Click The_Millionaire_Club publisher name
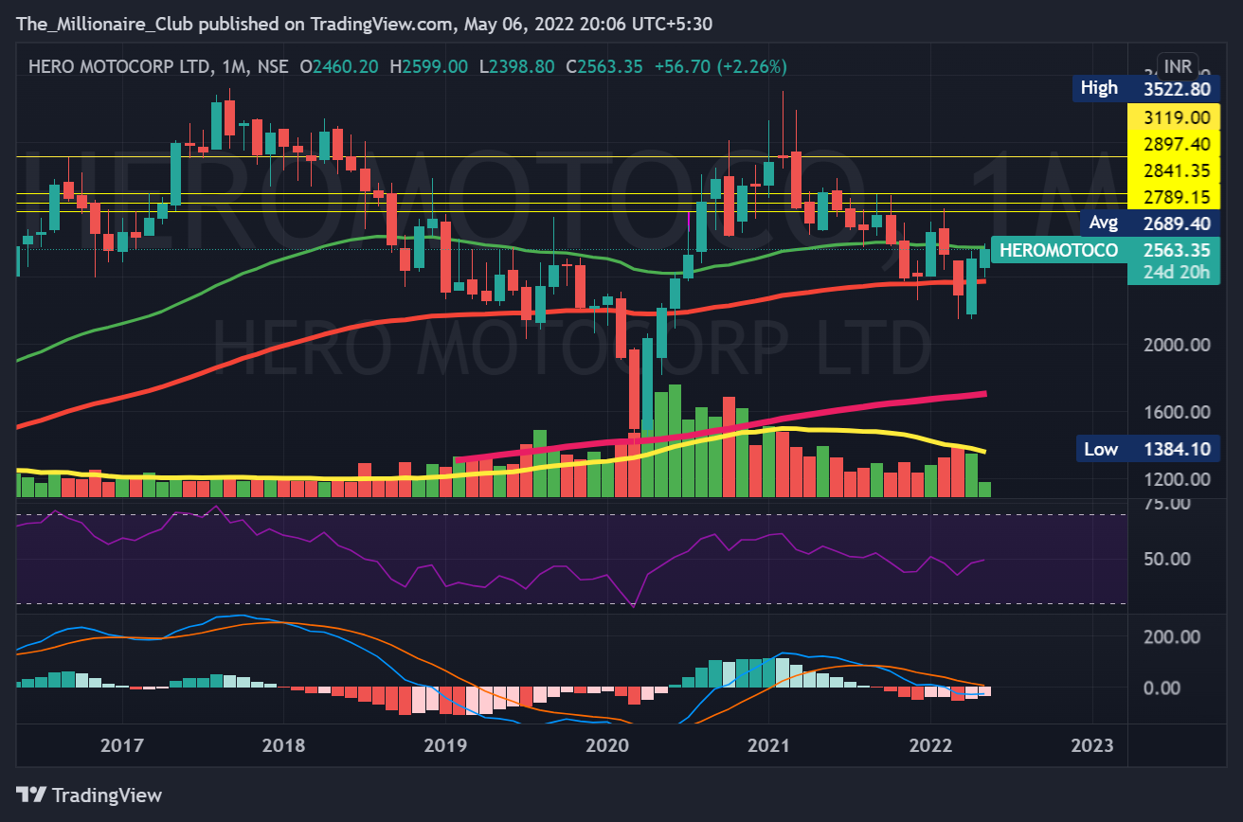The width and height of the screenshot is (1243, 822). [106, 25]
